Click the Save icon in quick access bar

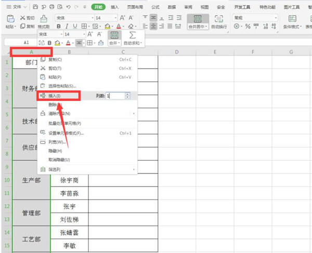(x=35, y=7)
